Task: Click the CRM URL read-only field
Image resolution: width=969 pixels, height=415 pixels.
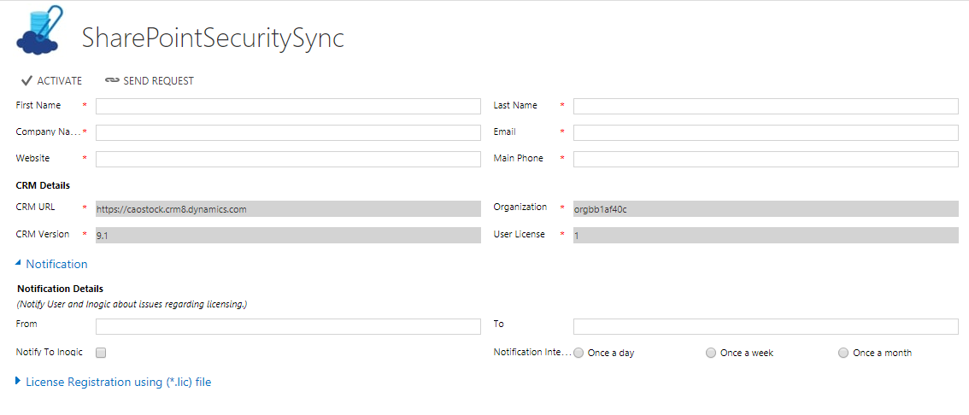Action: tap(288, 208)
